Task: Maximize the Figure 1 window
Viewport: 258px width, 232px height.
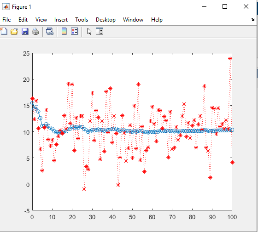Action: 225,6
